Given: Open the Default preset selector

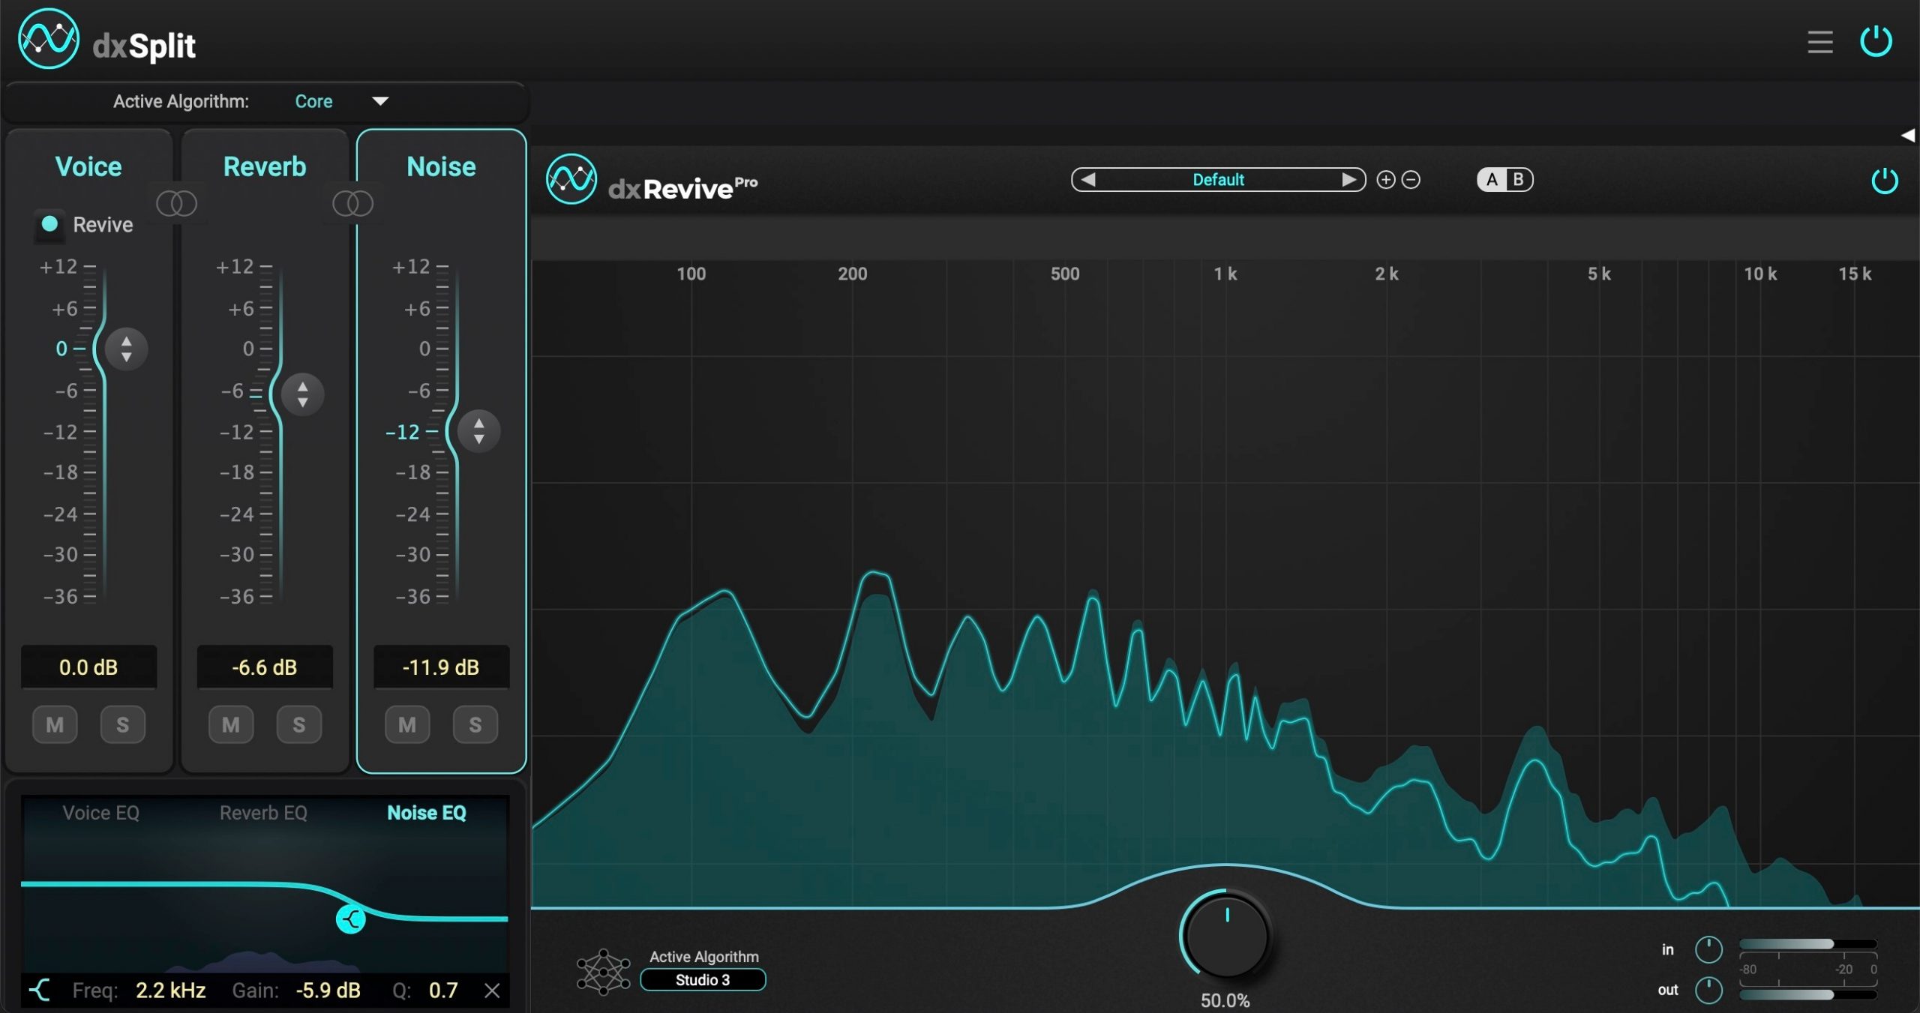Looking at the screenshot, I should coord(1218,179).
